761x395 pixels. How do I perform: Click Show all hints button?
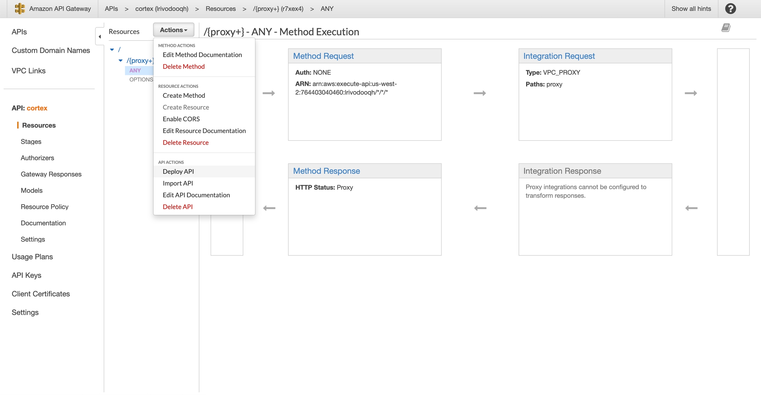point(691,9)
